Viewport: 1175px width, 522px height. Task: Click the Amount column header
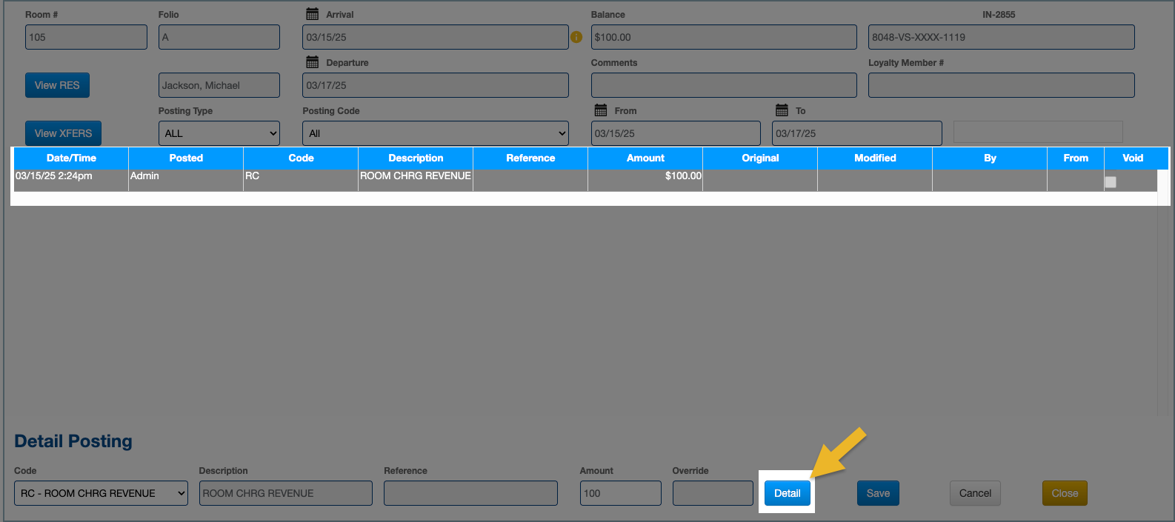(645, 158)
